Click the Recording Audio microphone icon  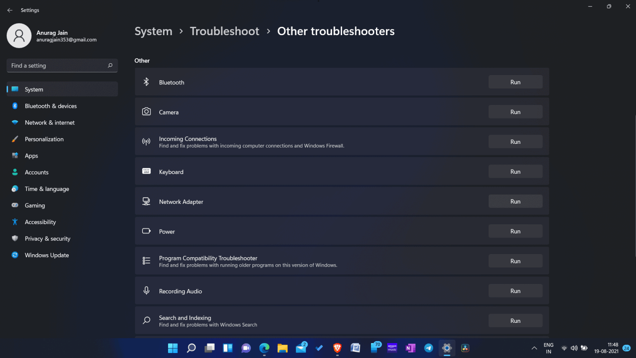(x=146, y=290)
